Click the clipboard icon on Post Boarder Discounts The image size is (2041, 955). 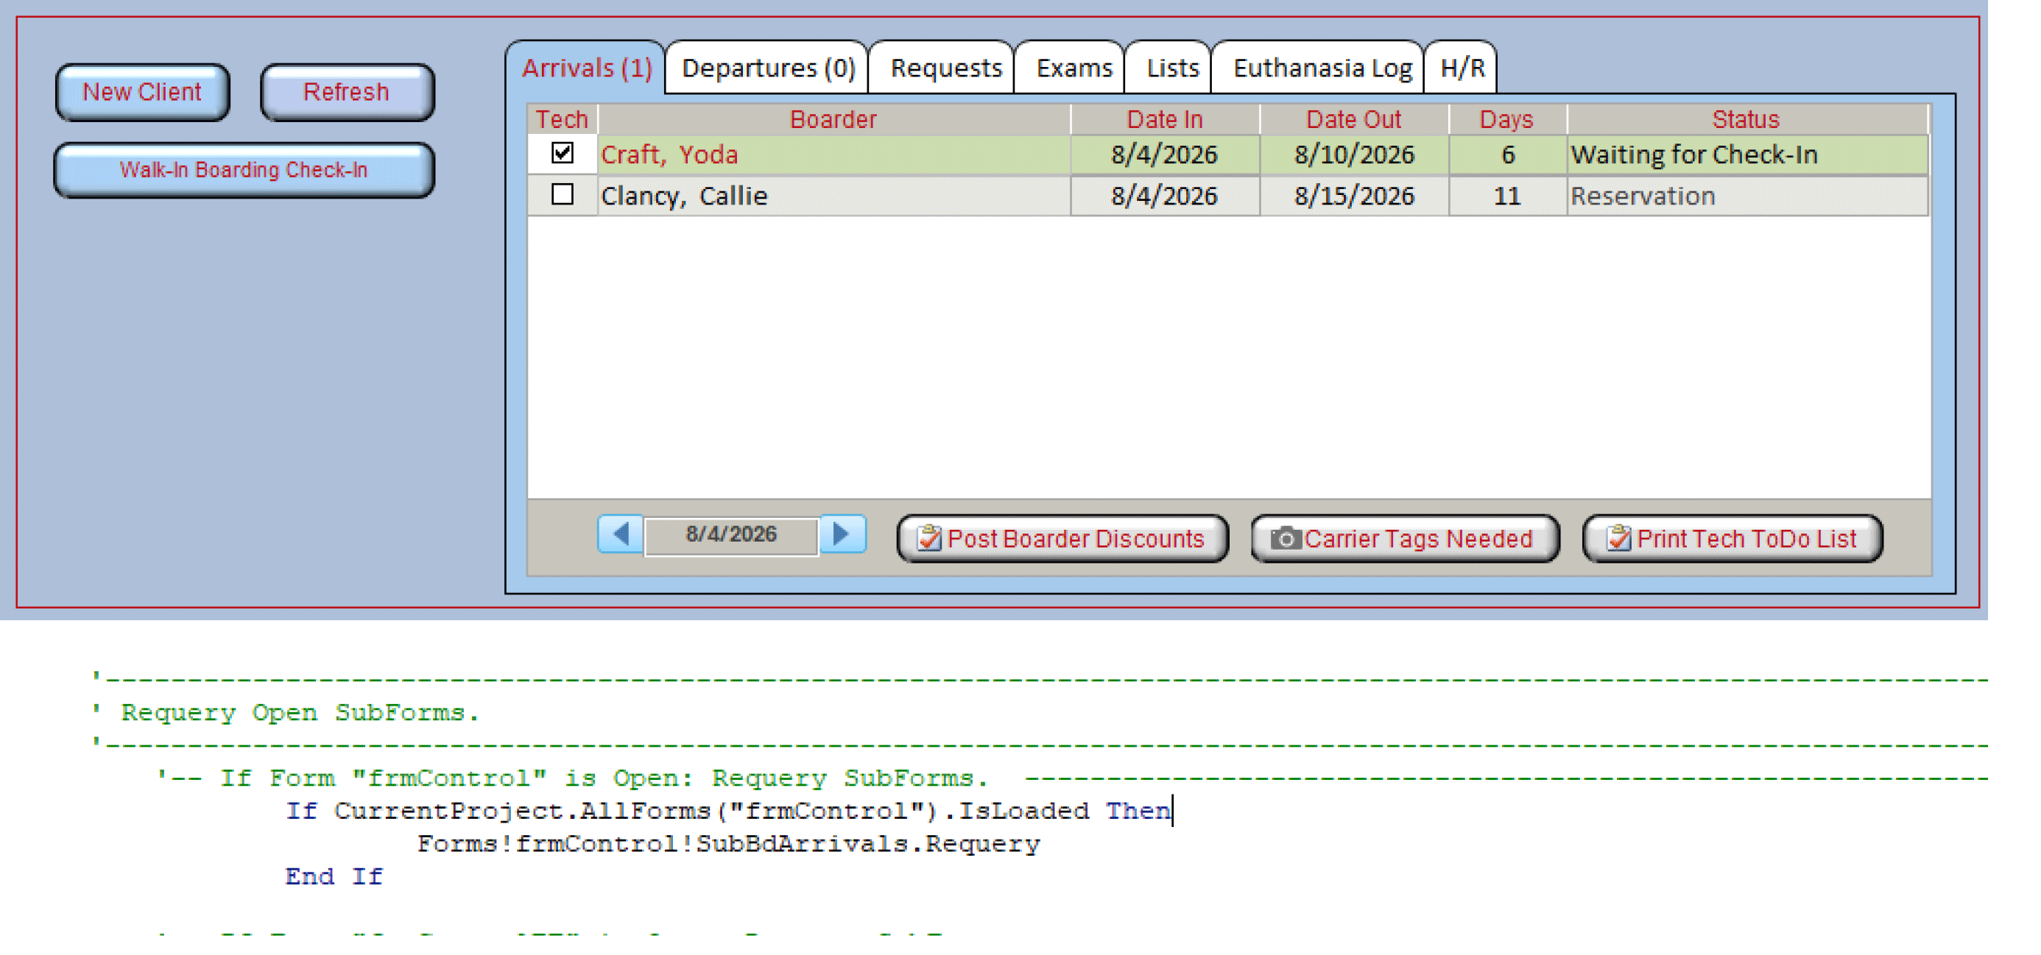click(928, 539)
